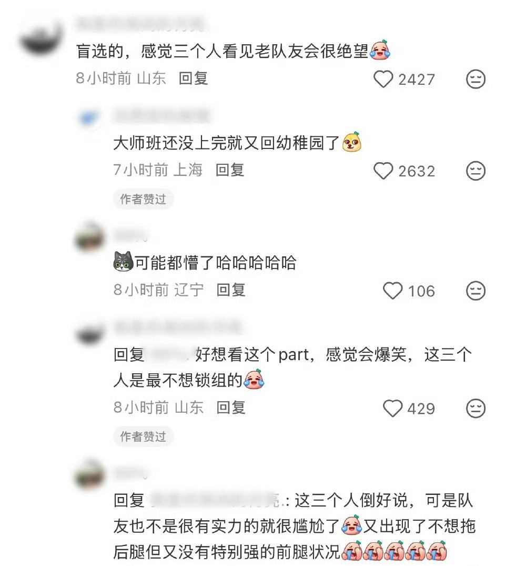
Task: Tap the 作者赞过 tag under 上海 comment
Action: pyautogui.click(x=143, y=199)
